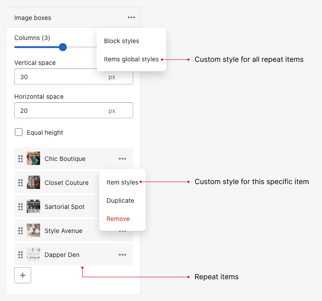This screenshot has width=322, height=301.
Task: Click the drag handle for Style Avenue
Action: [20, 231]
